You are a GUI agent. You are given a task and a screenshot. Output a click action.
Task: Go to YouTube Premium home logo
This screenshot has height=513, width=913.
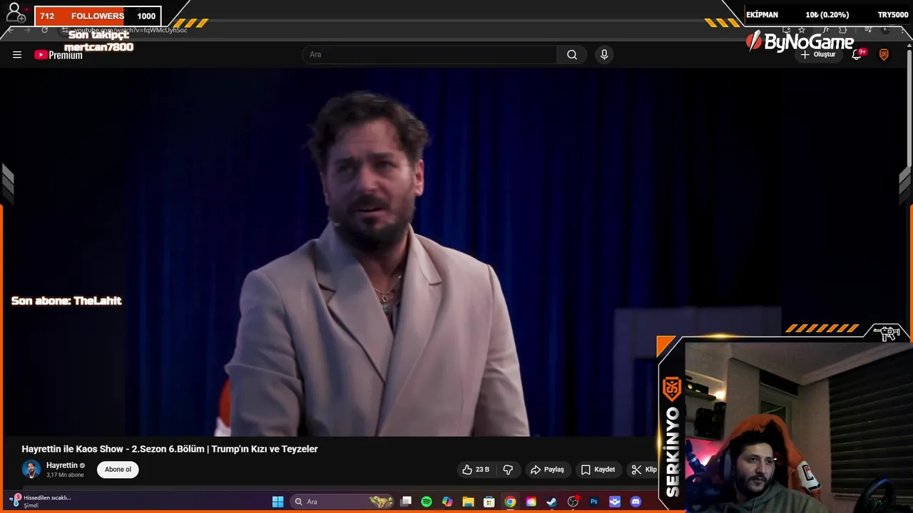[x=58, y=55]
